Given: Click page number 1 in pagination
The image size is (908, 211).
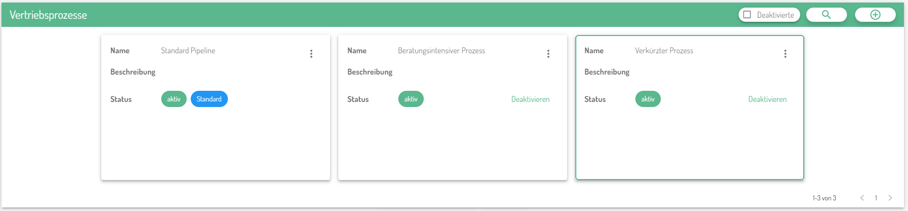Looking at the screenshot, I should tap(876, 198).
